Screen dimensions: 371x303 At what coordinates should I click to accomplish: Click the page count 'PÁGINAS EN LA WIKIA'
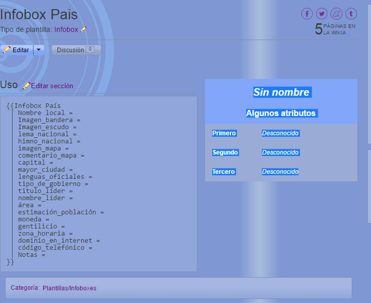click(335, 29)
